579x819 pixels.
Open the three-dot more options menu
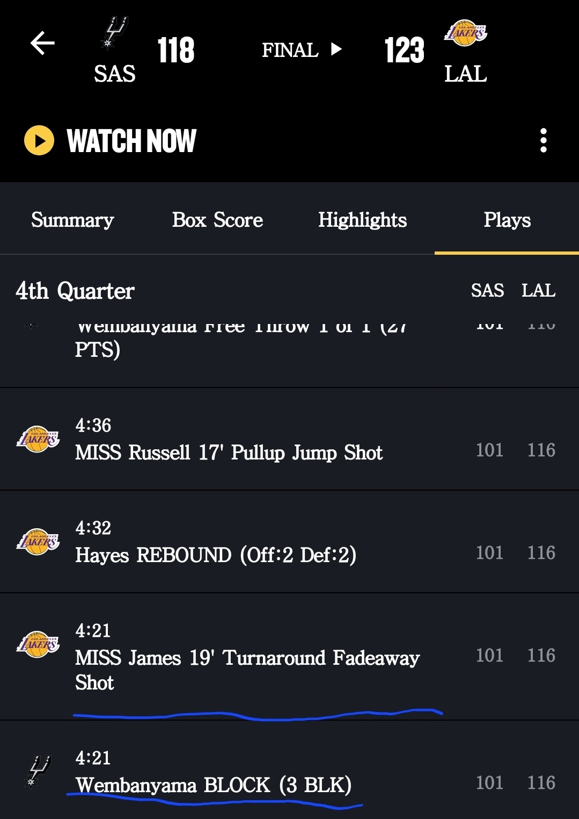(x=543, y=141)
